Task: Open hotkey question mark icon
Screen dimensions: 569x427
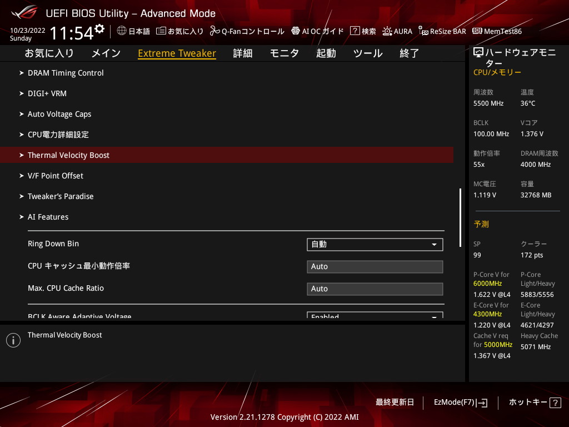Action: point(555,403)
